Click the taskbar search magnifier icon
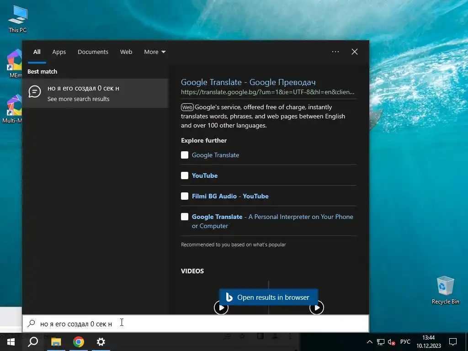468x351 pixels. tap(33, 342)
